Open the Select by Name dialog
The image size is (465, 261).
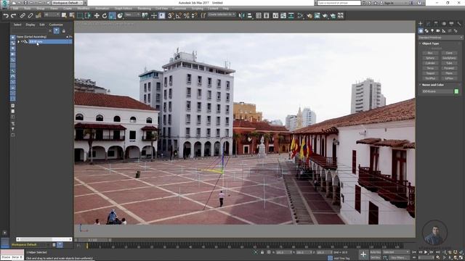72,16
